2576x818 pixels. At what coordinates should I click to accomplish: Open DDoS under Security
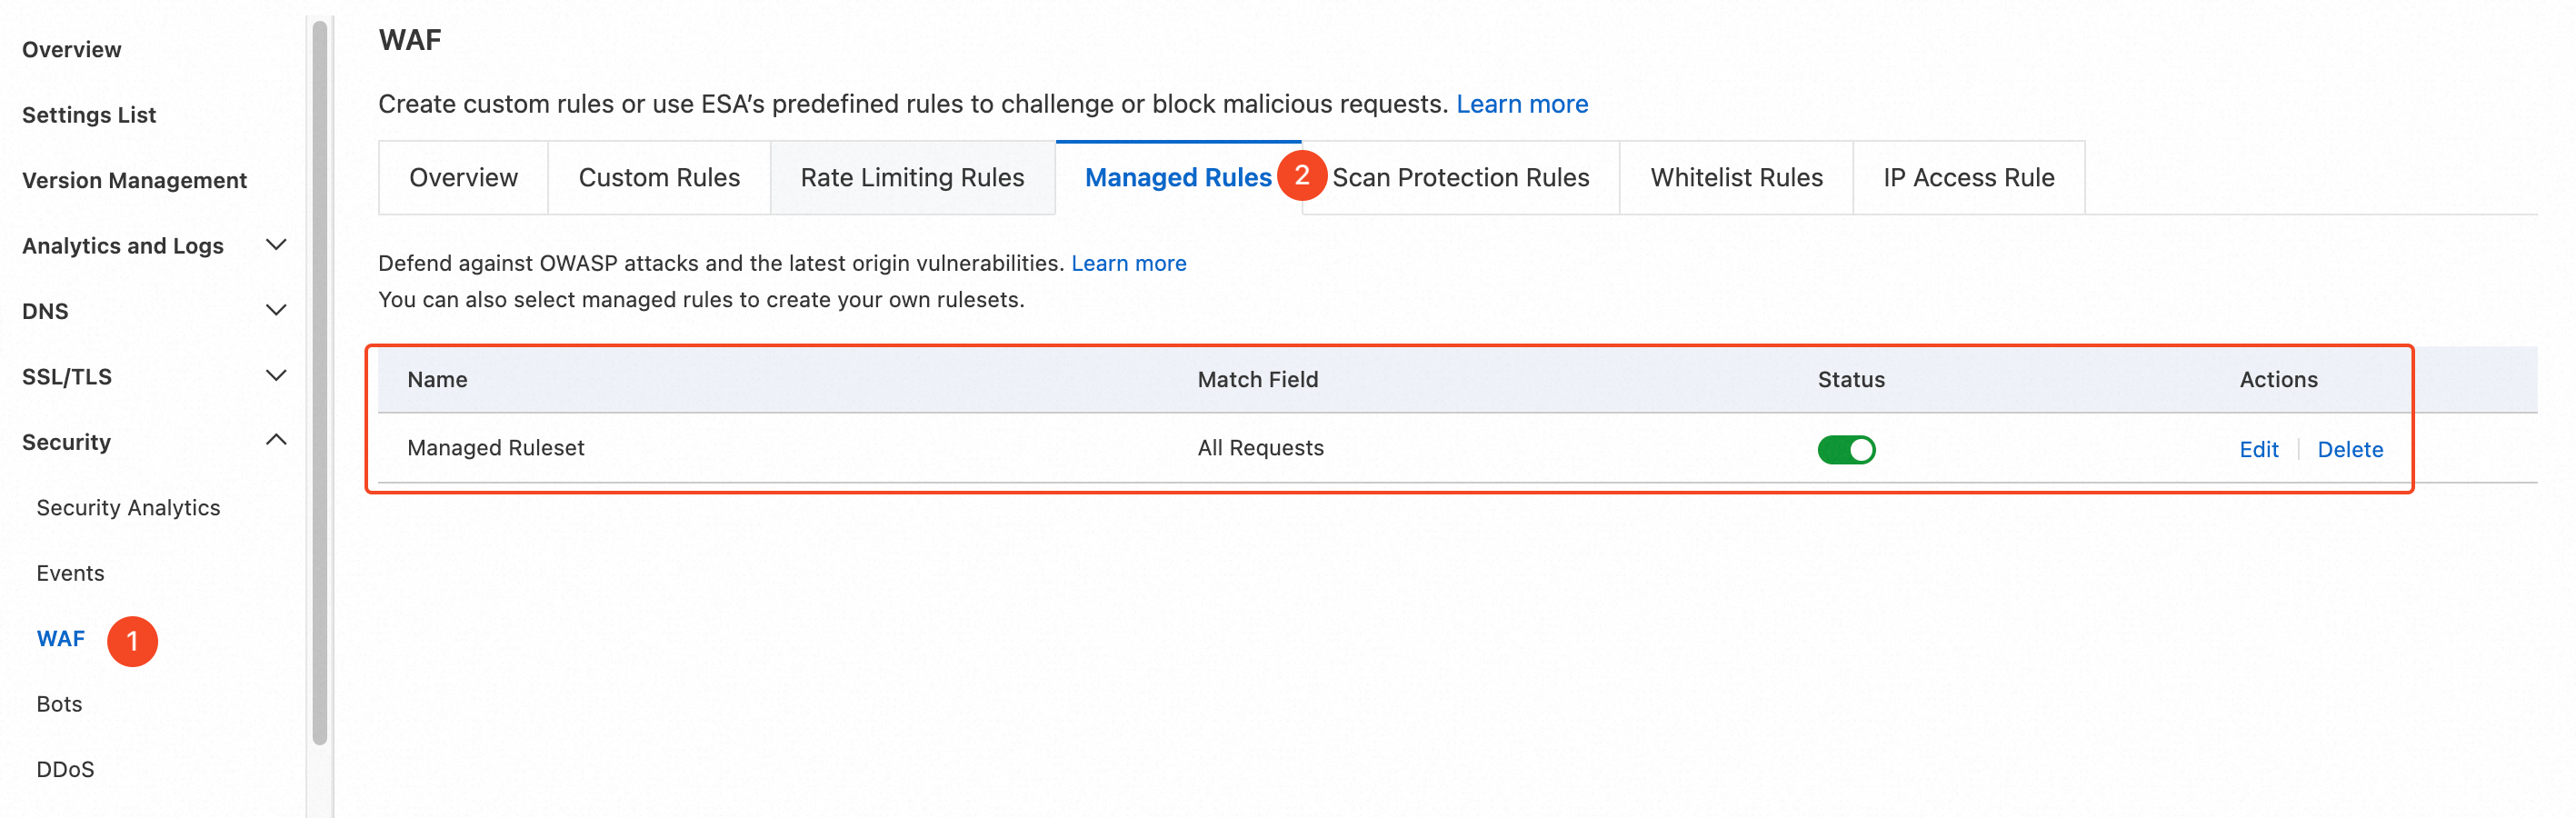click(65, 769)
